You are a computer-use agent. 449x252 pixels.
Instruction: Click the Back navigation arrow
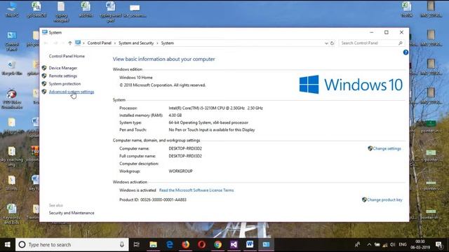pyautogui.click(x=46, y=43)
